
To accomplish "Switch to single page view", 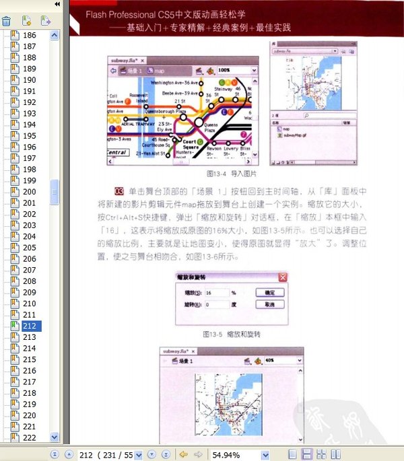I will (292, 454).
